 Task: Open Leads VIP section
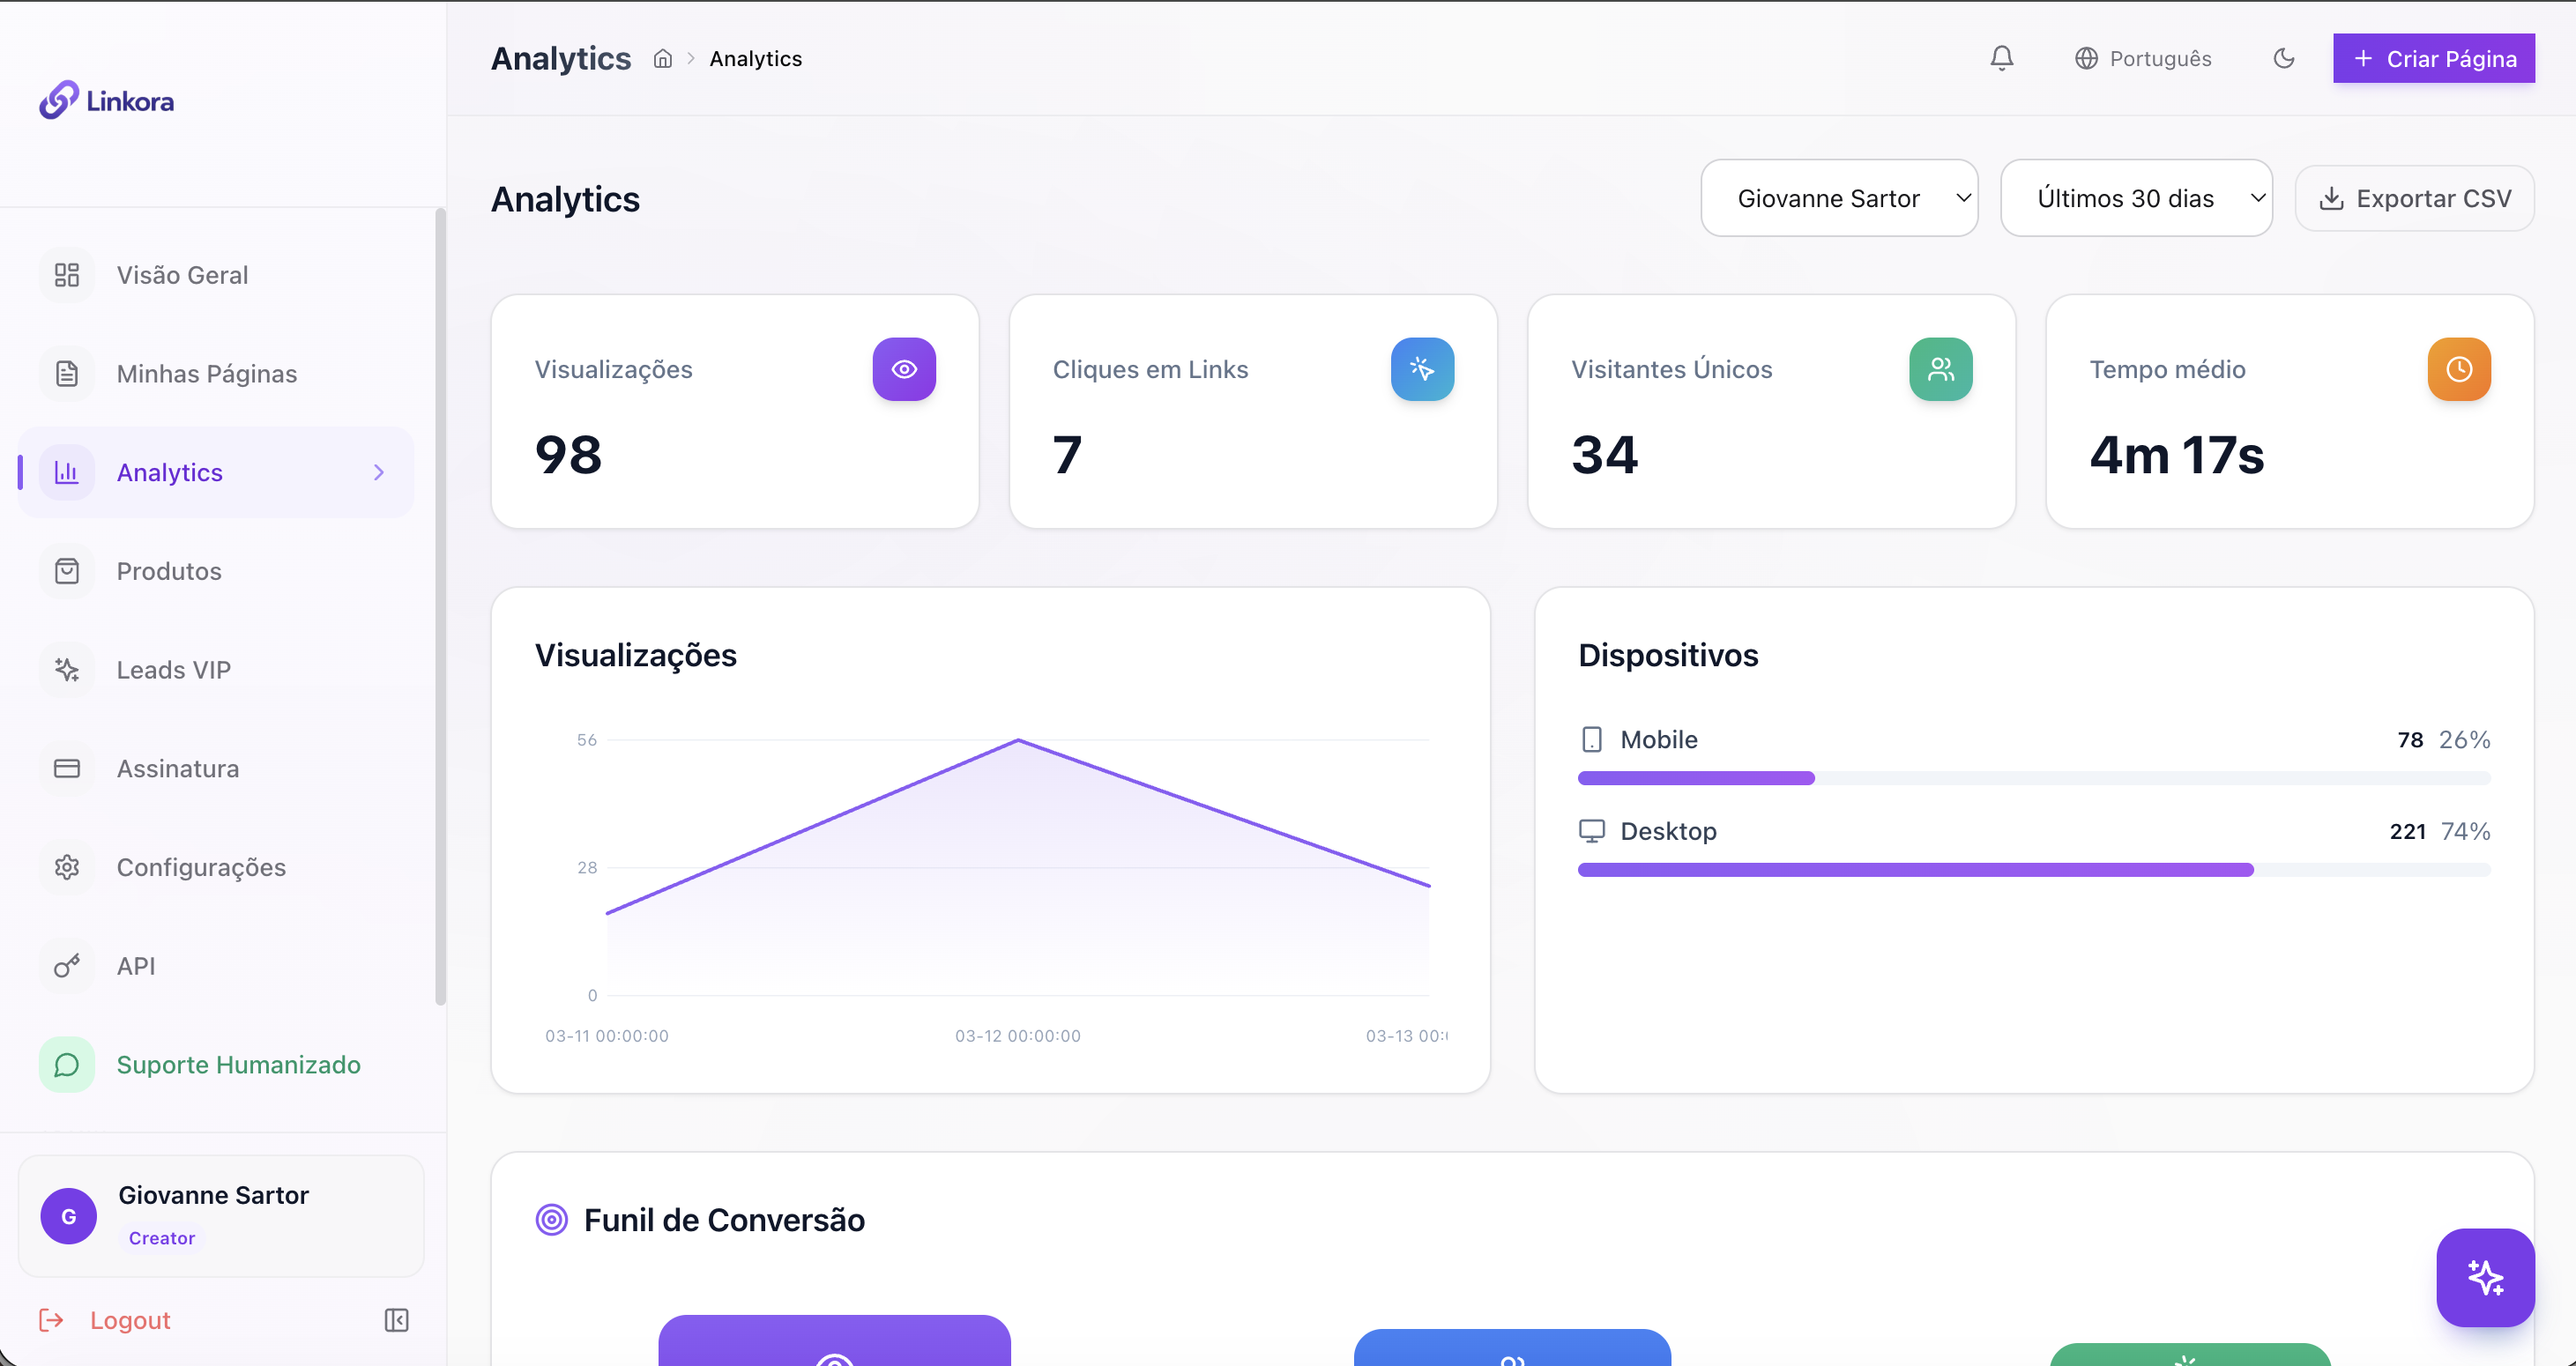tap(216, 670)
